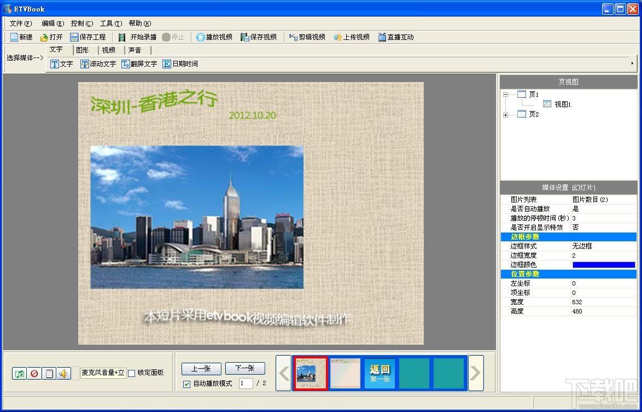The height and width of the screenshot is (412, 642).
Task: Collapse the 页1 tree node
Action: coord(506,95)
